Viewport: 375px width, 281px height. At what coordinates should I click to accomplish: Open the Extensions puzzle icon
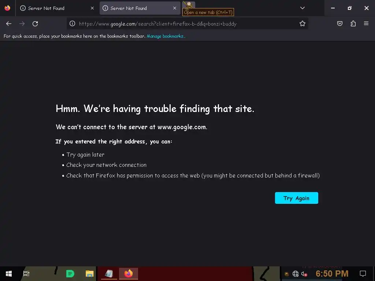(x=353, y=23)
